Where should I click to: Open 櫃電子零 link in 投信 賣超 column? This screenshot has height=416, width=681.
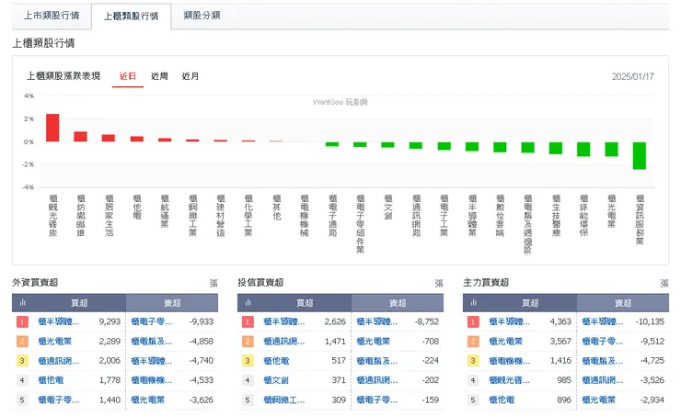[376, 399]
